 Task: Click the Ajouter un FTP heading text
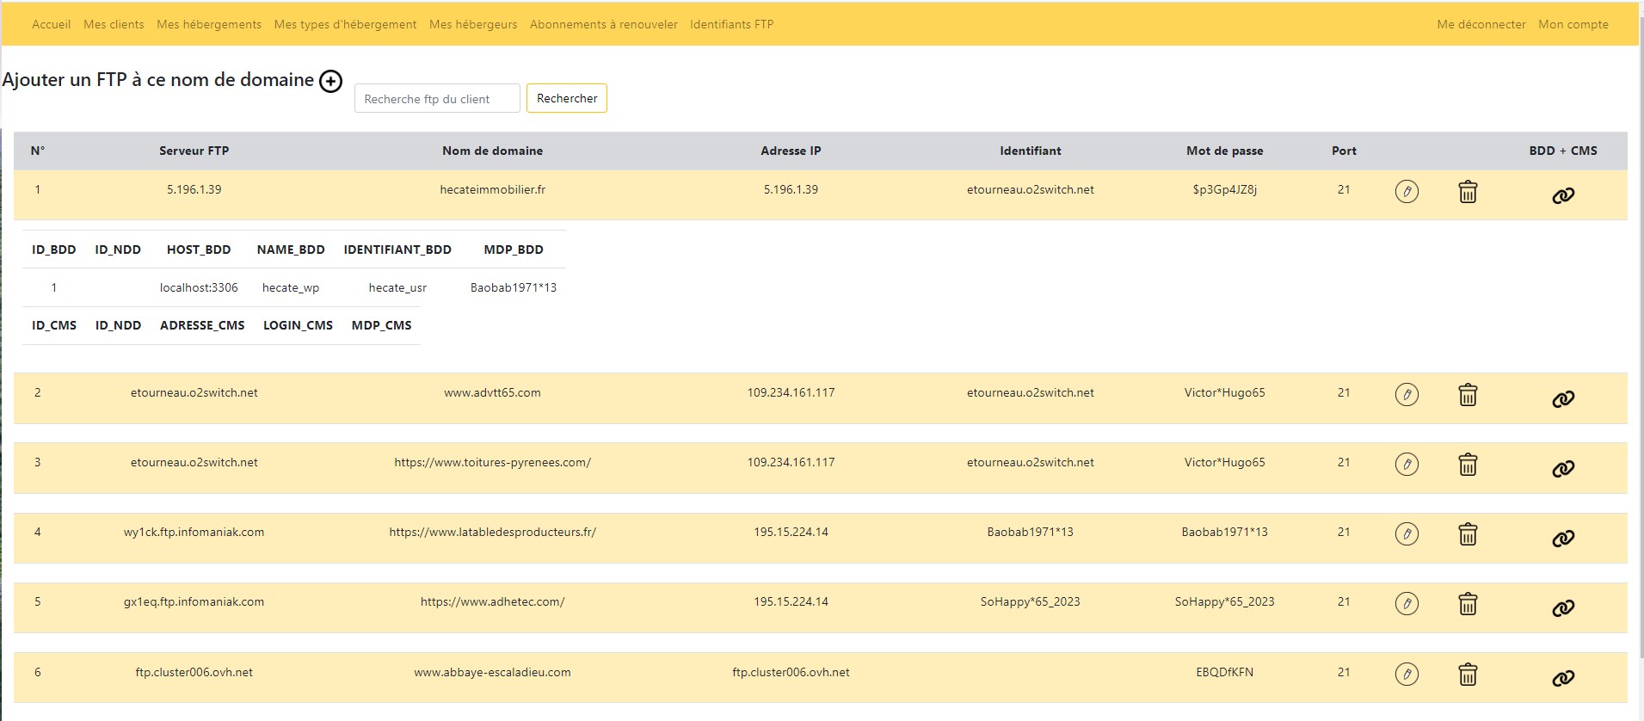pos(158,80)
